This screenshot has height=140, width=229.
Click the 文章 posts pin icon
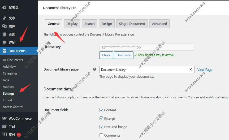point(5,18)
